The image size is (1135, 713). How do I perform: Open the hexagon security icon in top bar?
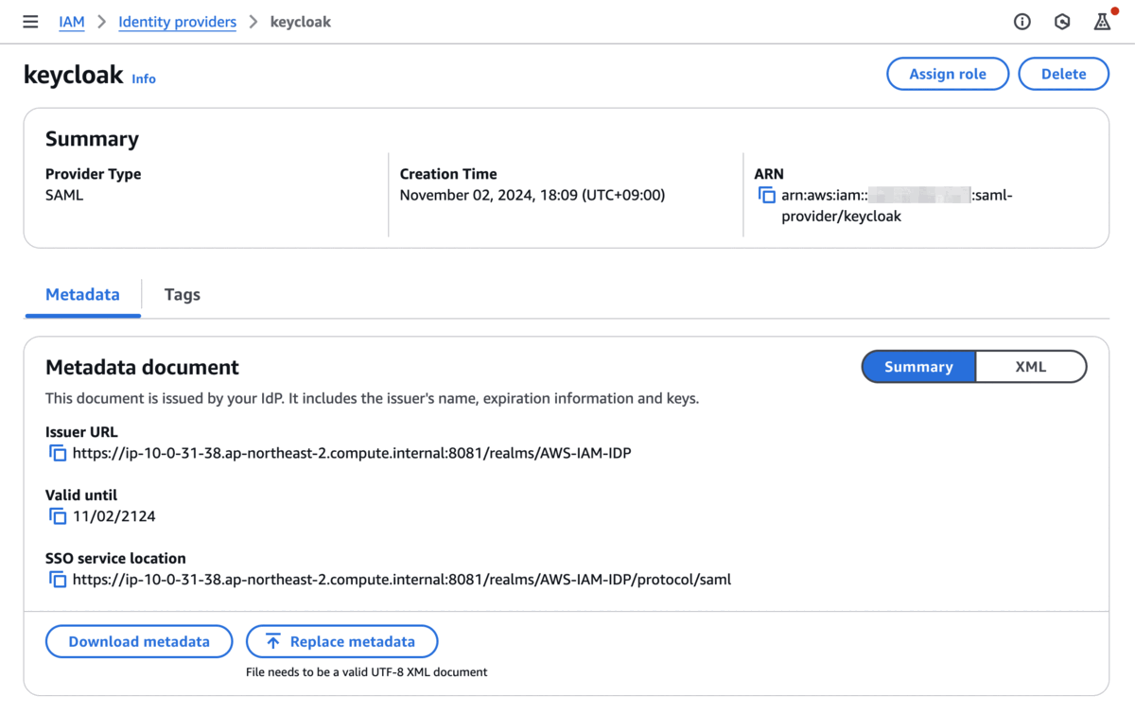click(x=1062, y=22)
